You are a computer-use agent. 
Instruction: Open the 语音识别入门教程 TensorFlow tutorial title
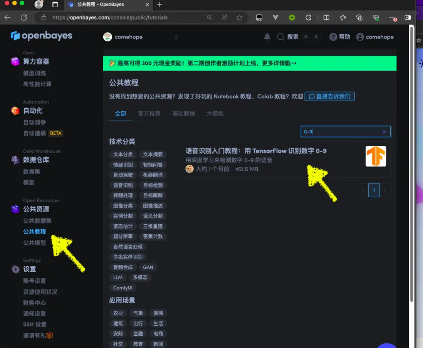click(256, 151)
